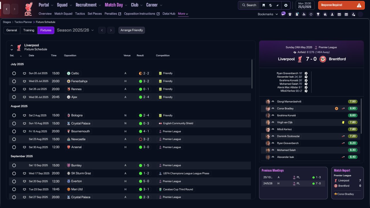Click the player of match icon on Conor Bradley
The width and height of the screenshot is (370, 208).
336,109
